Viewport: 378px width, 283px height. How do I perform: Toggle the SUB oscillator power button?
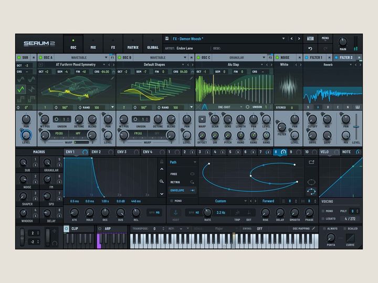tap(19, 58)
